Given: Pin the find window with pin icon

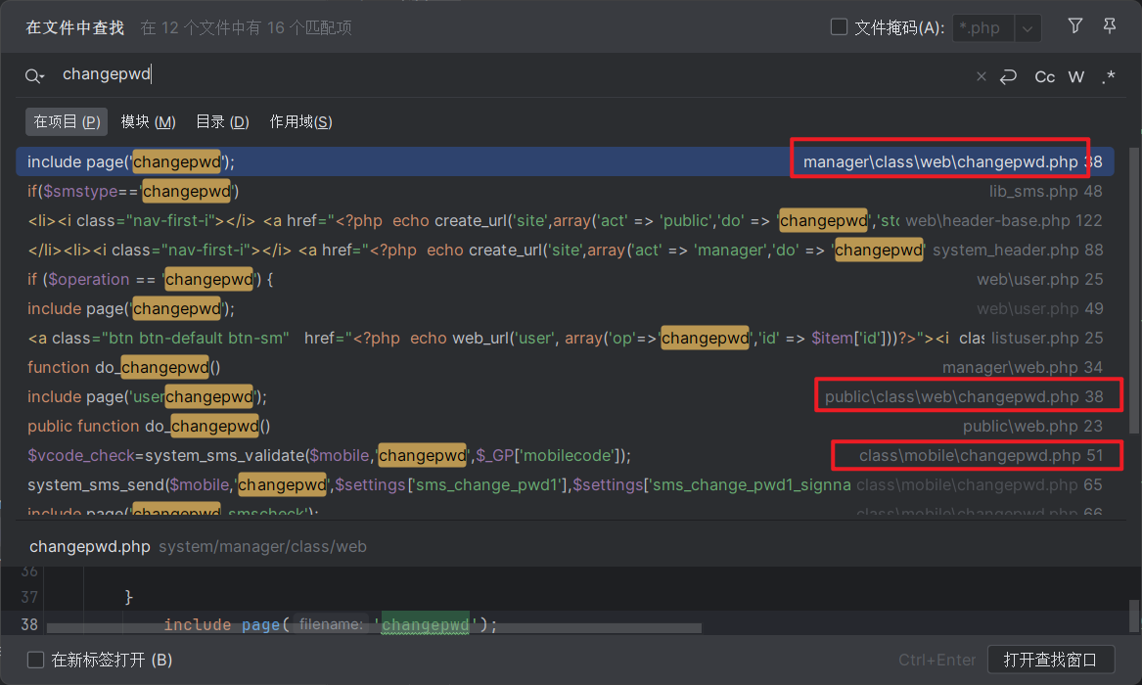Looking at the screenshot, I should tap(1110, 26).
